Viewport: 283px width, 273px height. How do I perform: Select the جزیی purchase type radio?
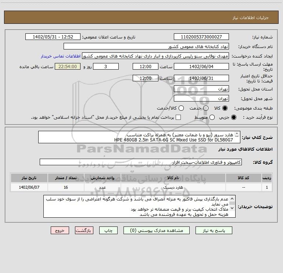[233, 117]
